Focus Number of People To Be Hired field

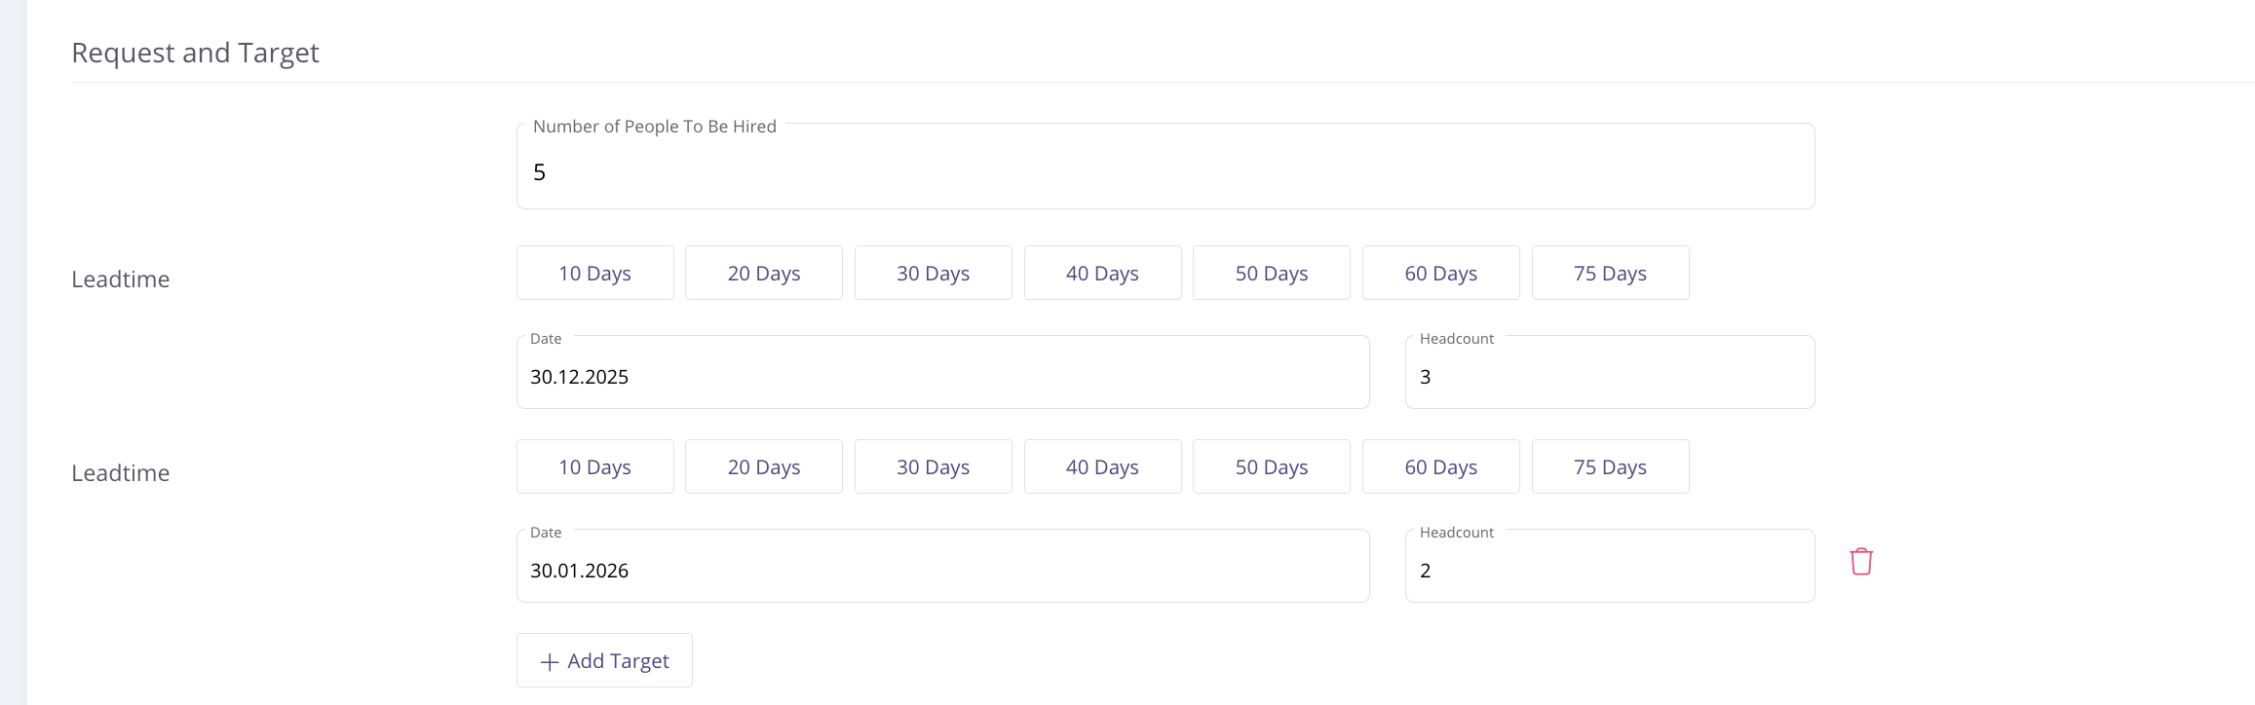pos(1165,172)
